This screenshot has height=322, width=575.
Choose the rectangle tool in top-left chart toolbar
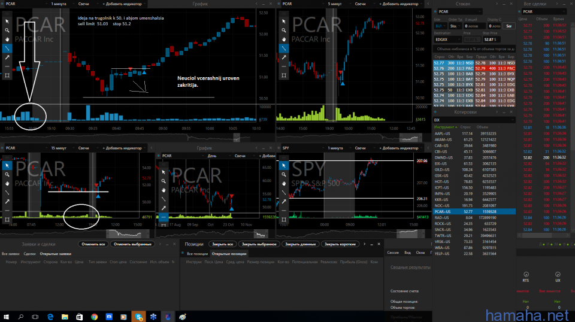click(7, 75)
